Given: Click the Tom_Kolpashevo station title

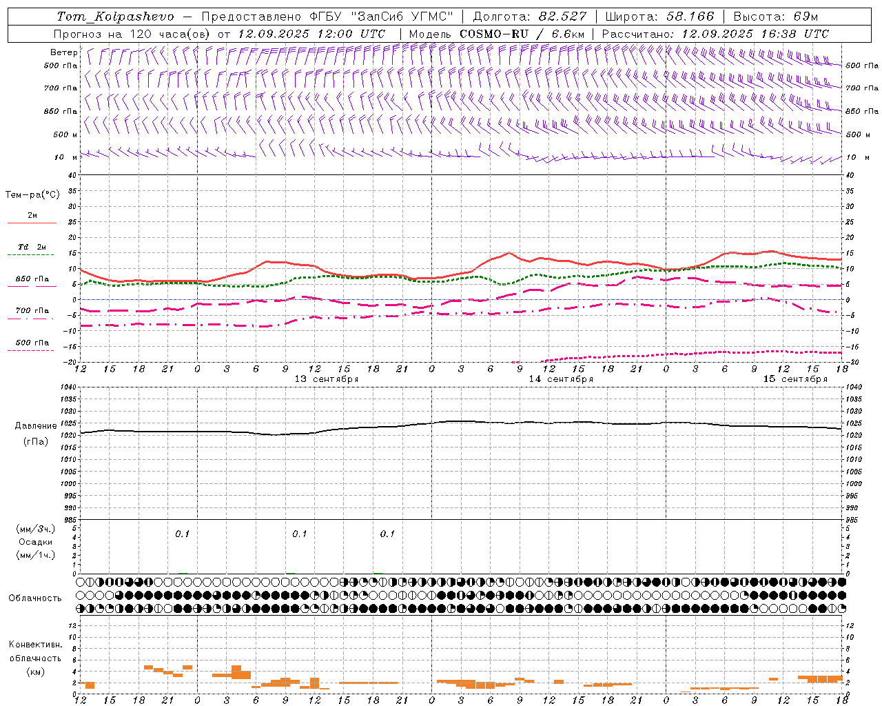Looking at the screenshot, I should click(115, 17).
